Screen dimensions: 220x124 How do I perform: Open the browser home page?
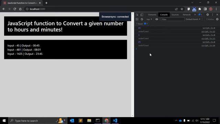[x=20, y=9]
